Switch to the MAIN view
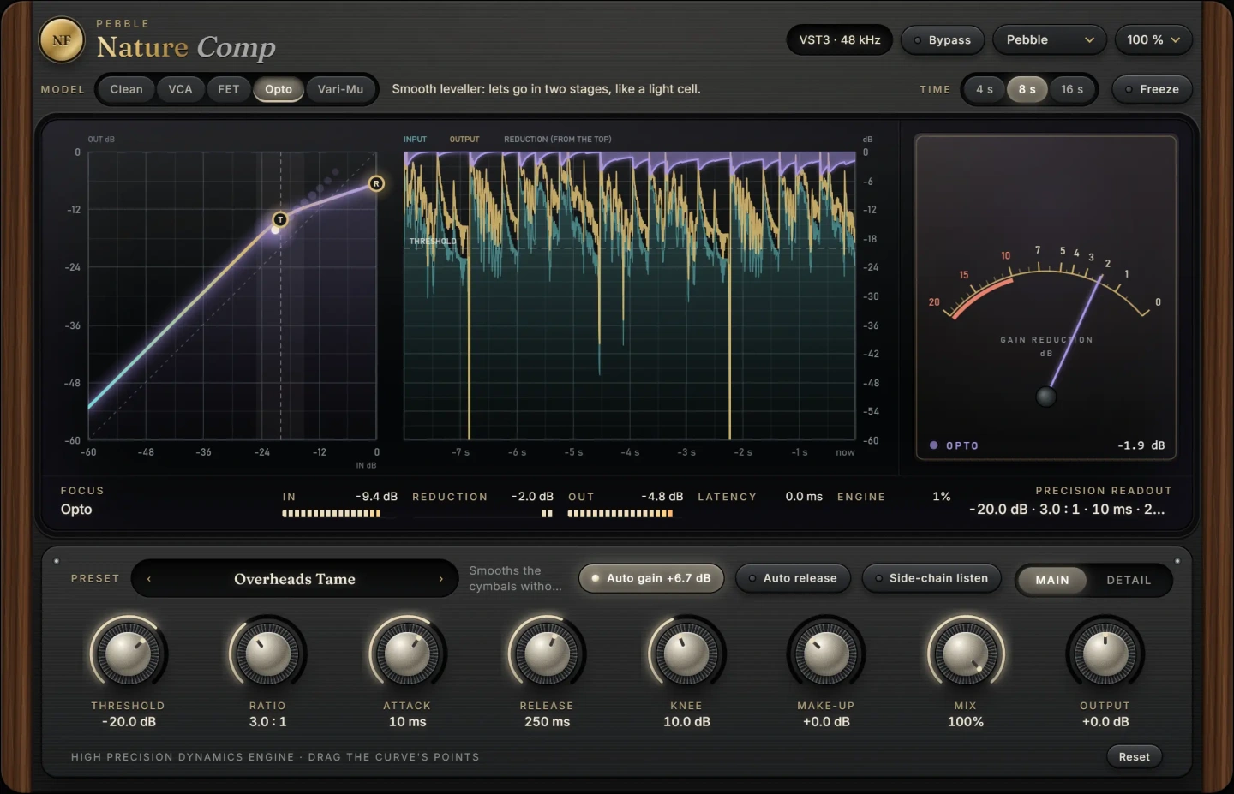Viewport: 1234px width, 794px height. pos(1052,580)
